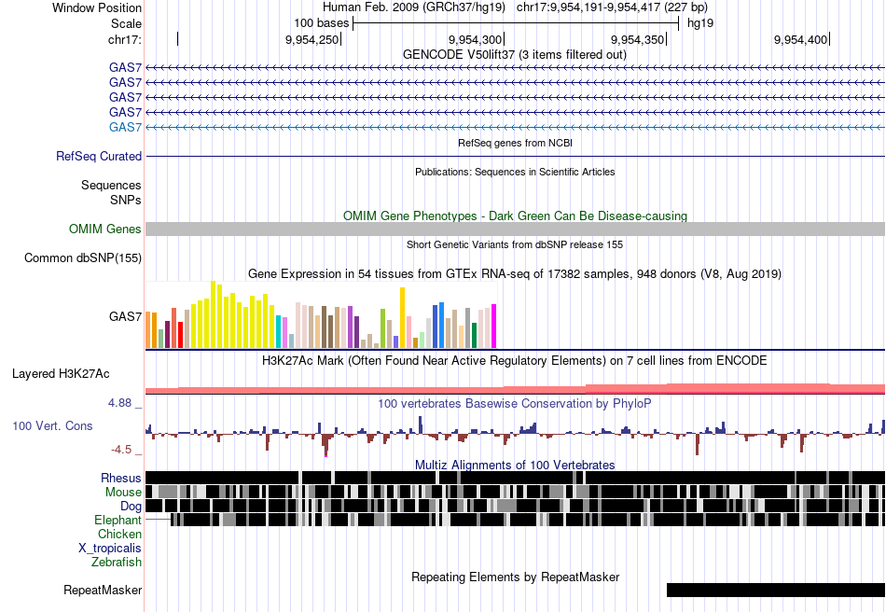
Task: Open the GENCODE V50lift37 track title
Action: coord(514,54)
